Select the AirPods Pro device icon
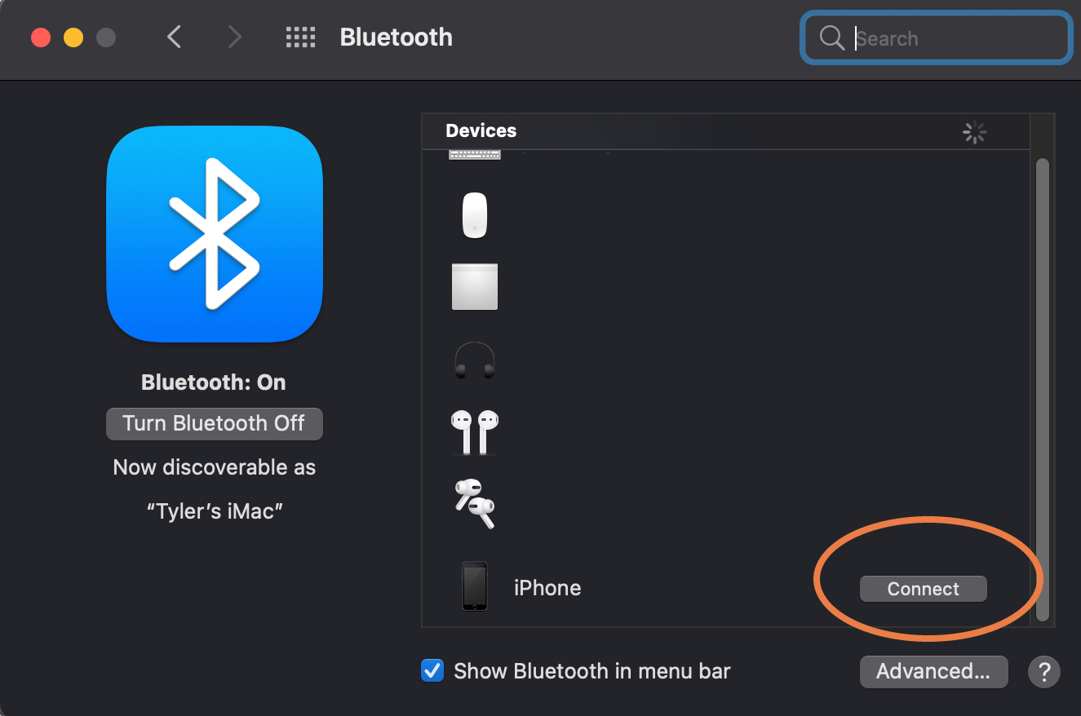The width and height of the screenshot is (1081, 716). click(475, 503)
